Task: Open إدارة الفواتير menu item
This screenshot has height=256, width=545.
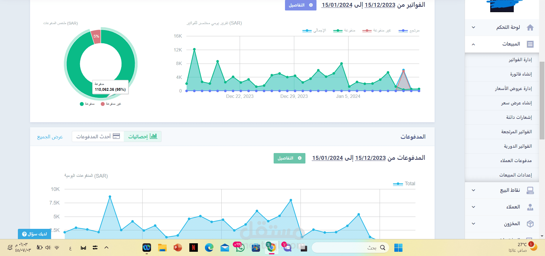Action: [502, 60]
